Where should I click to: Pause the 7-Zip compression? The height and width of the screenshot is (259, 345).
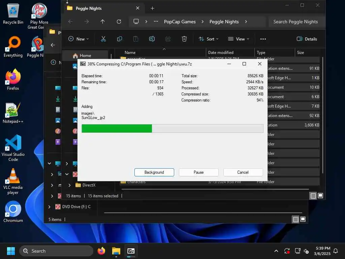pyautogui.click(x=198, y=172)
